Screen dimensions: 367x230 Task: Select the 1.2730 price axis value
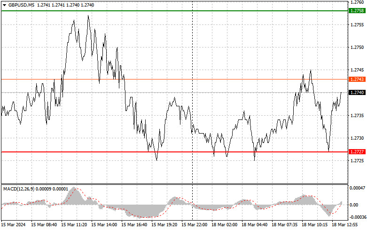(357, 138)
